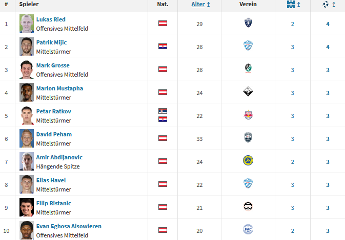Click Patrik Mijic's Croatian flag

pos(163,46)
